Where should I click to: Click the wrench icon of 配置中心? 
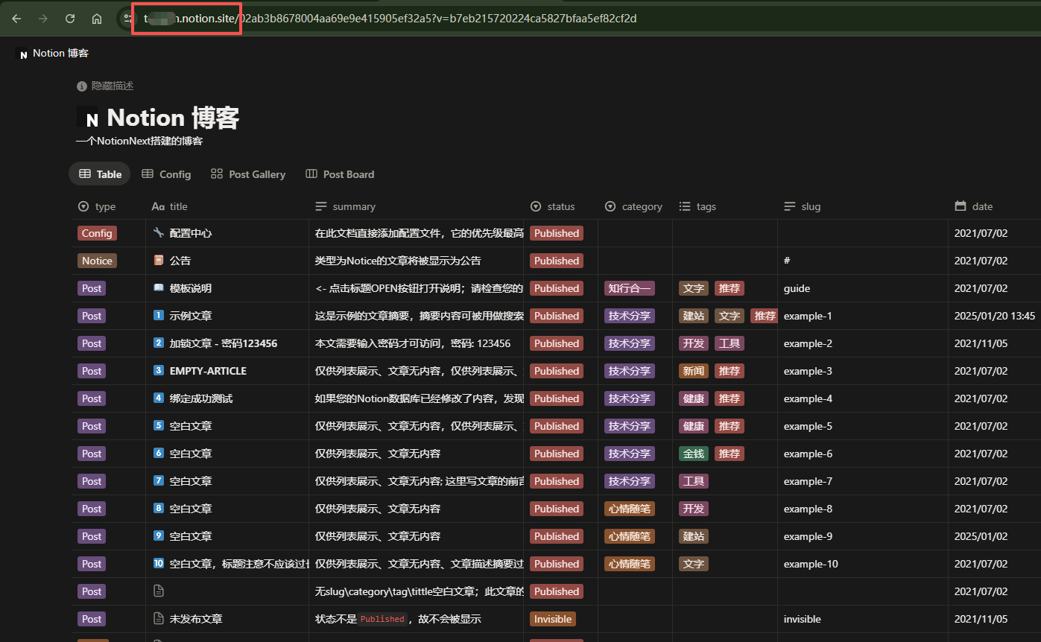[x=158, y=233]
